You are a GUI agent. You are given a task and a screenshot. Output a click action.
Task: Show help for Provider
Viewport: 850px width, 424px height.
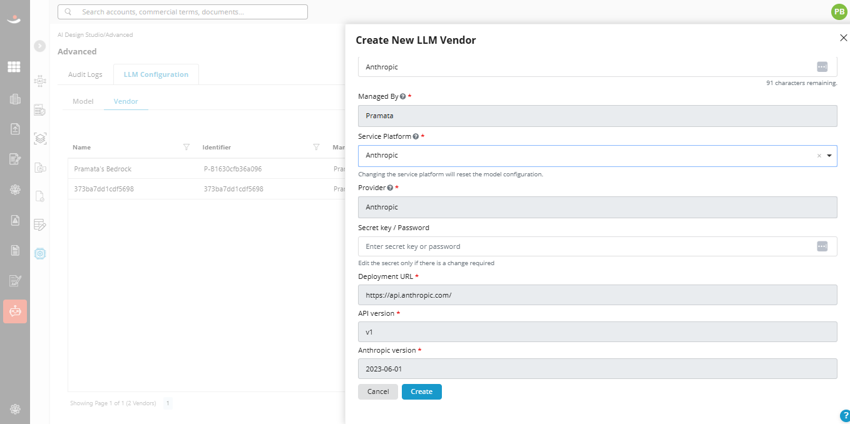(x=390, y=188)
